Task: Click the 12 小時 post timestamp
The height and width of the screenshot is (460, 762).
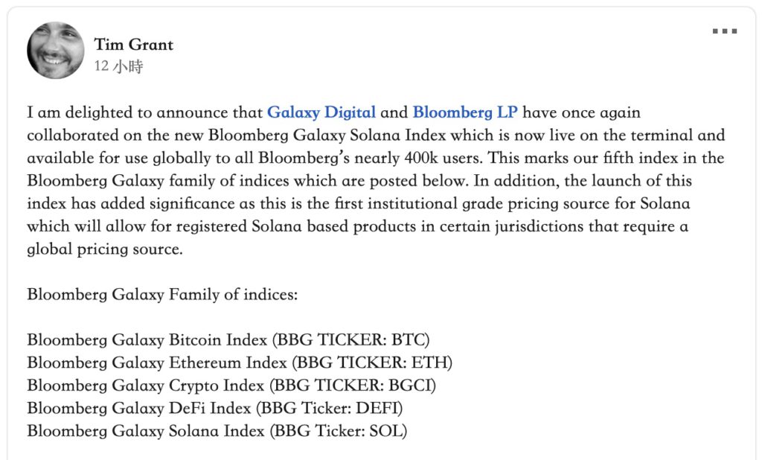Action: point(118,66)
